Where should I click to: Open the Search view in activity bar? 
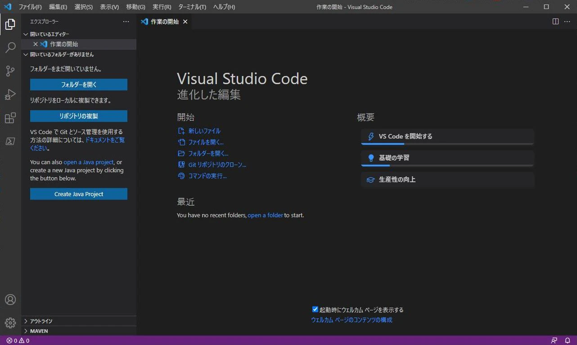point(10,48)
